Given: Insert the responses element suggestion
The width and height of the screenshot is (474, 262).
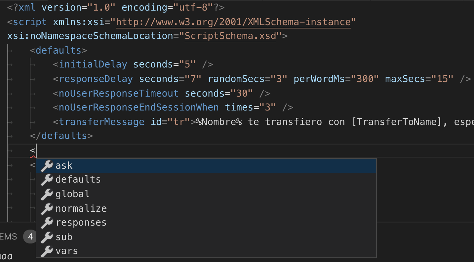Looking at the screenshot, I should pyautogui.click(x=206, y=223).
